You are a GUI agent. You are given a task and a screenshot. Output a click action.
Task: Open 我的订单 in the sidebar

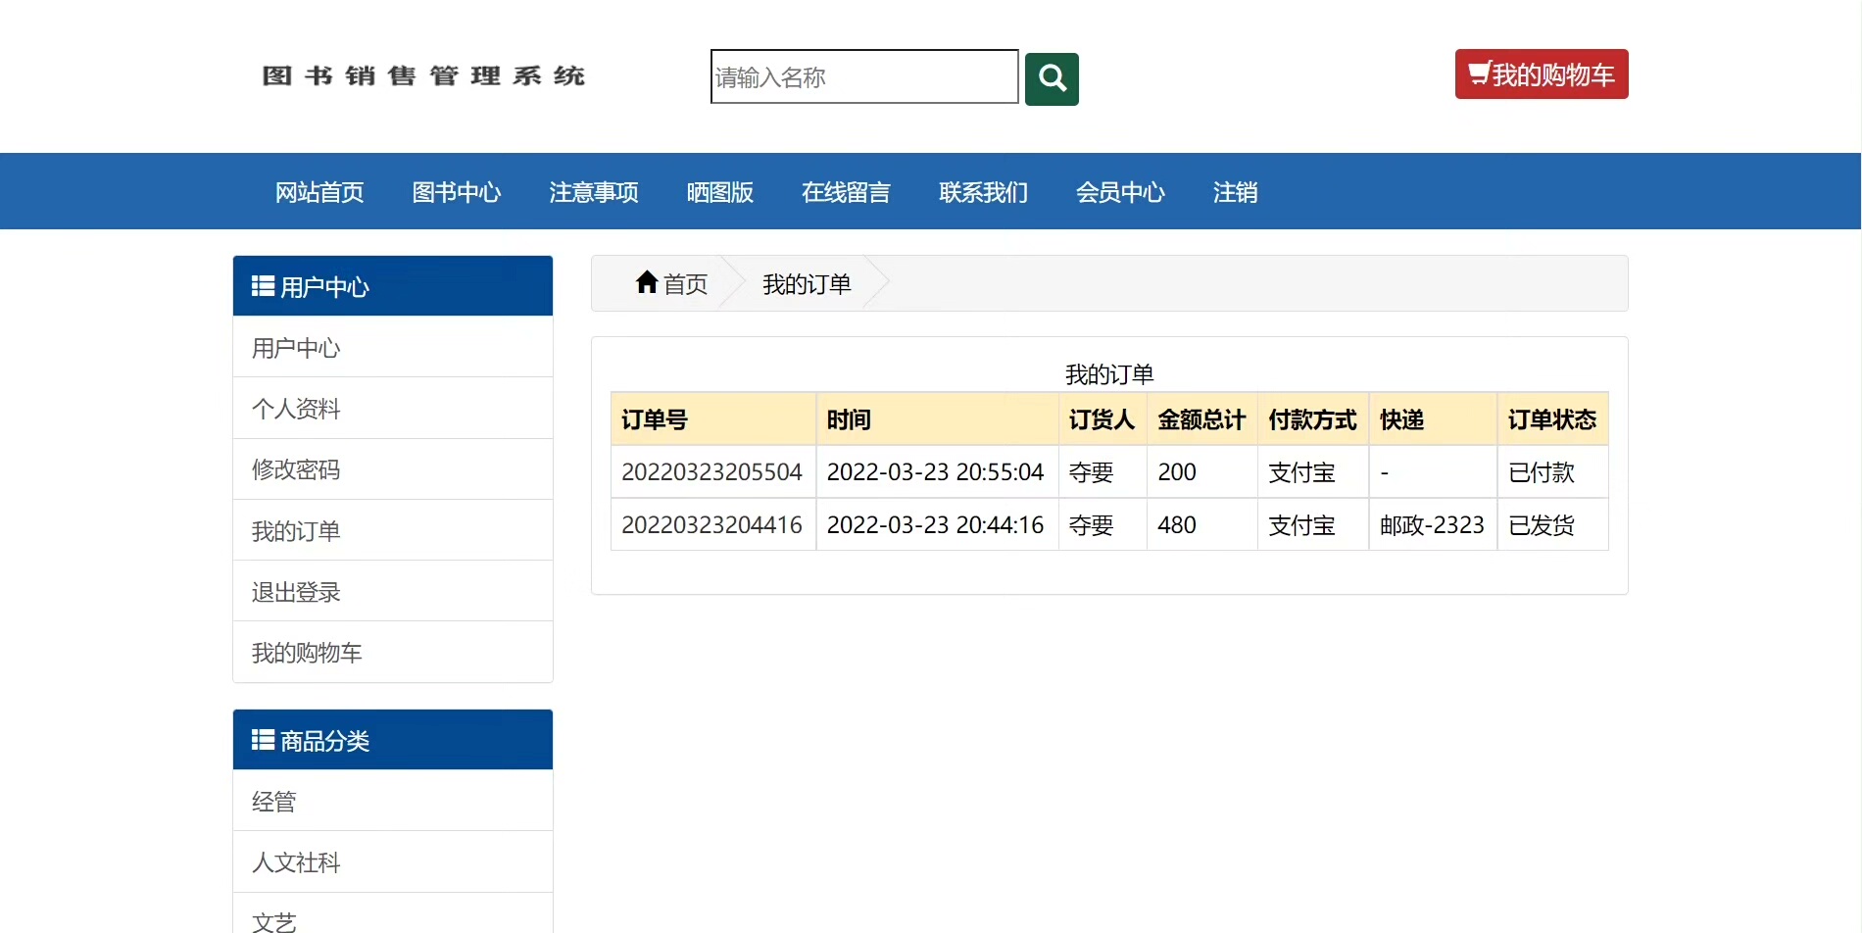click(x=296, y=531)
